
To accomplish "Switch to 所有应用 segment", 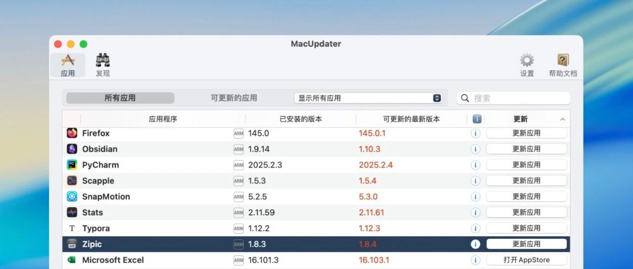I will click(120, 98).
